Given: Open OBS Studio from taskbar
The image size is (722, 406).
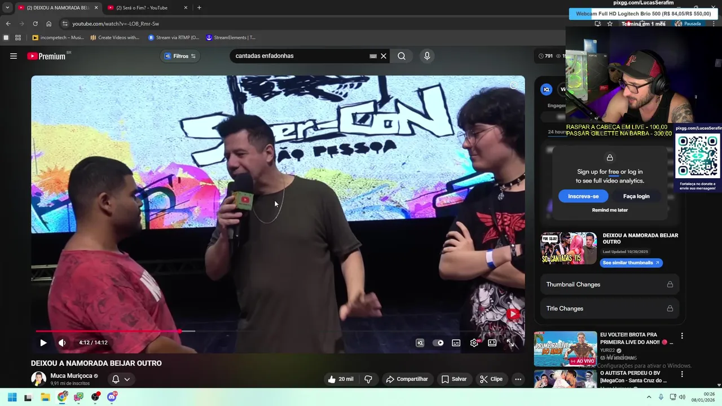Looking at the screenshot, I should (x=95, y=397).
